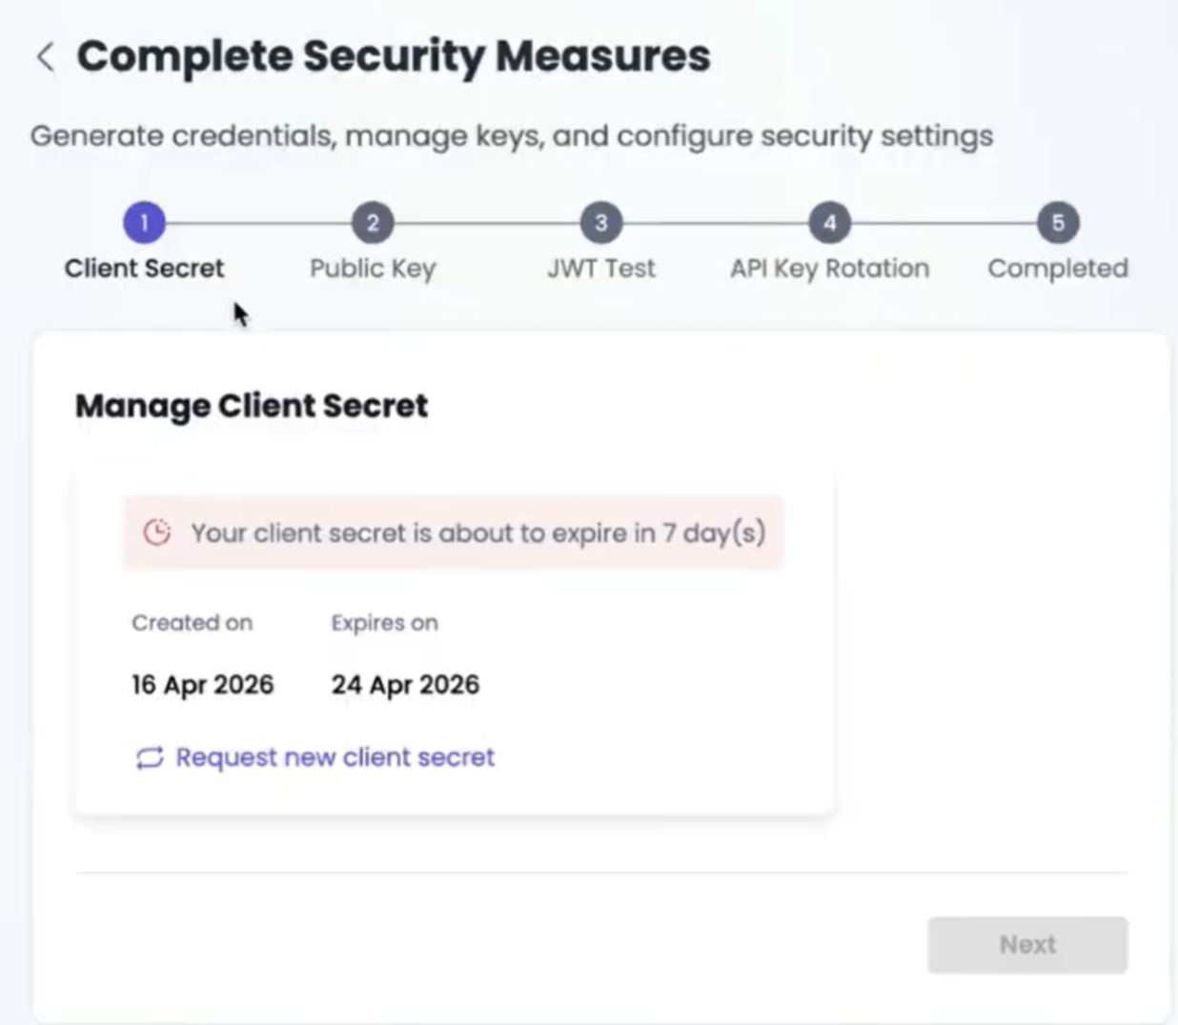Click the client secret expiry warning banner
The image size is (1178, 1025).
[454, 533]
